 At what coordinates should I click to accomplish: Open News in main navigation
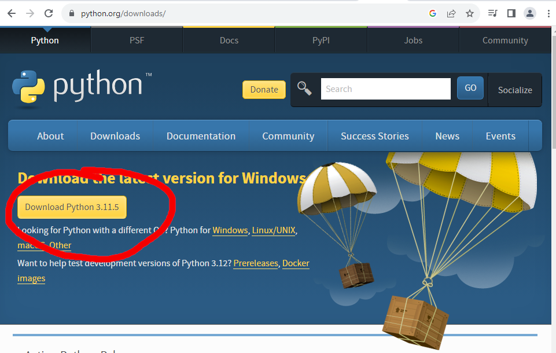click(x=447, y=136)
